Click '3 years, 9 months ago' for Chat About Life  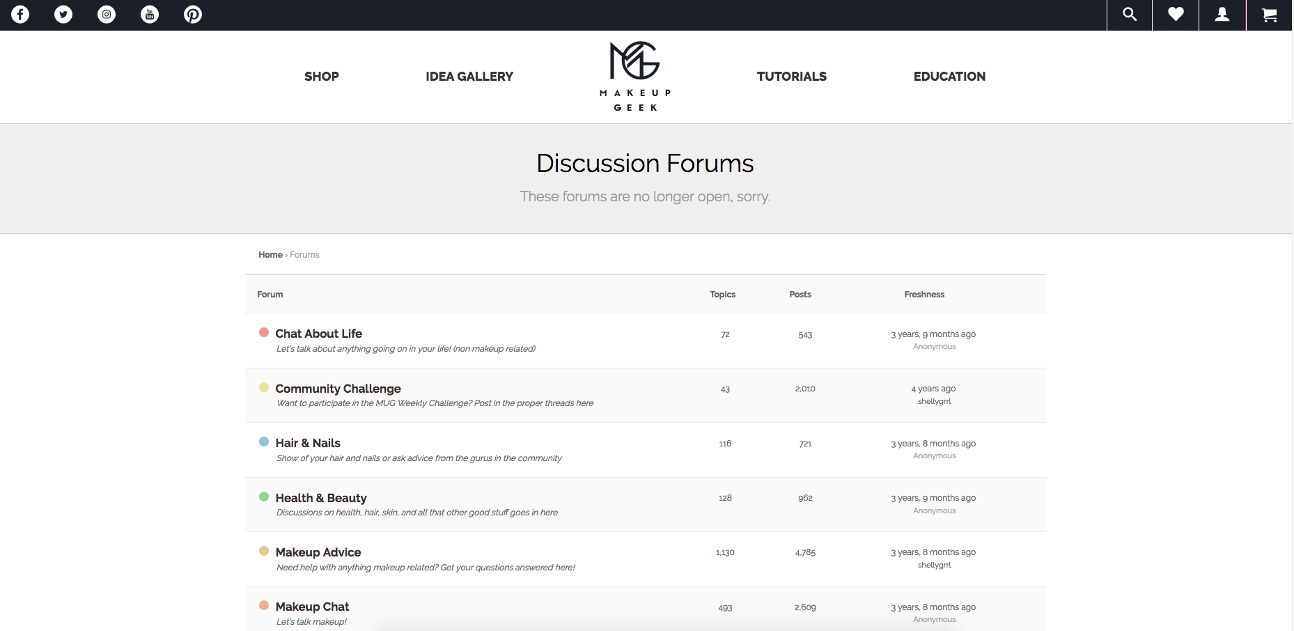click(x=933, y=334)
